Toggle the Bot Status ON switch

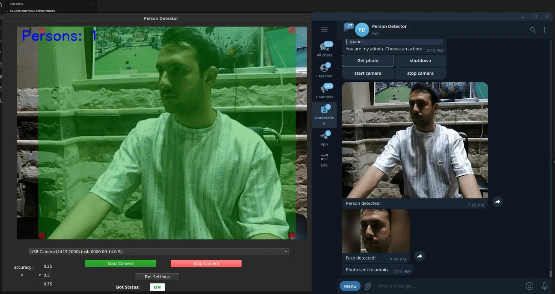tap(157, 287)
